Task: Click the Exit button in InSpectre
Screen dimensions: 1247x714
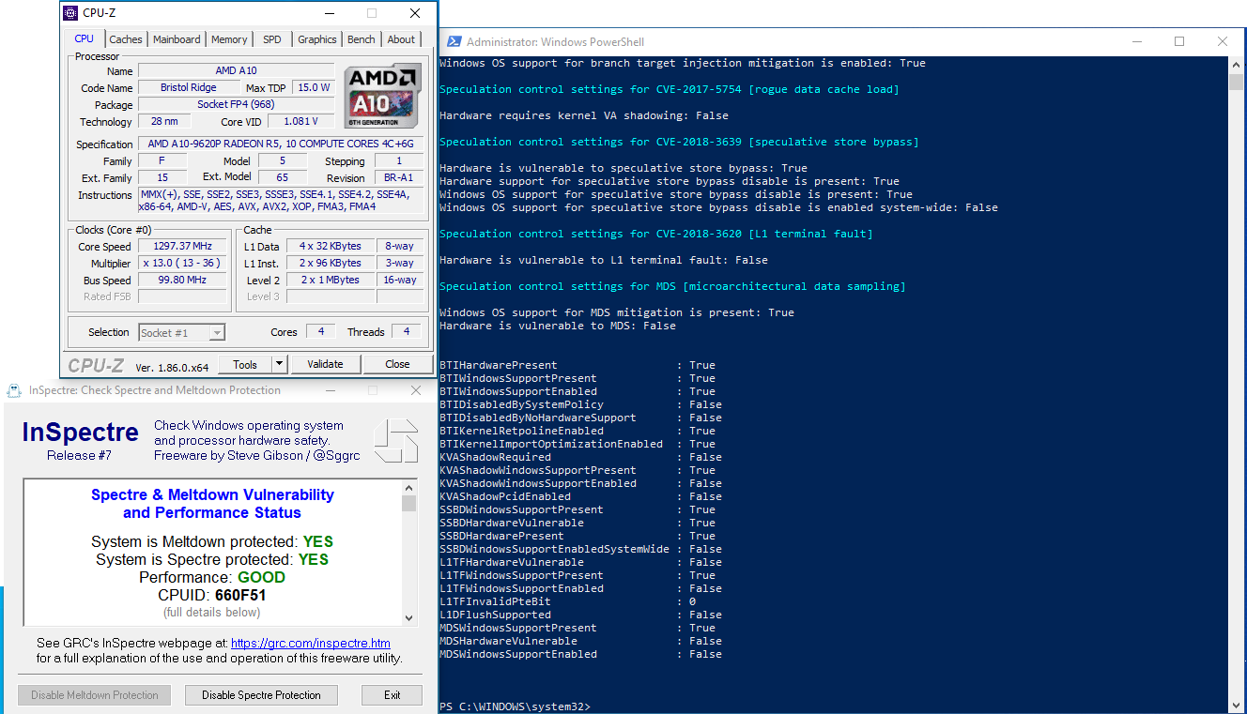Action: tap(392, 695)
